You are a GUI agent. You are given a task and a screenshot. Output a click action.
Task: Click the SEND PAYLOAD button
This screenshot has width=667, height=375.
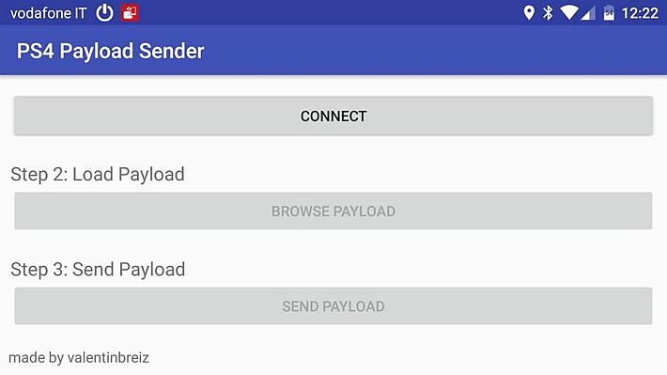click(333, 305)
